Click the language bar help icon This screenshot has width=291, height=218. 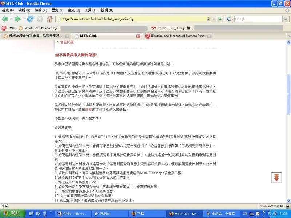coord(258,214)
